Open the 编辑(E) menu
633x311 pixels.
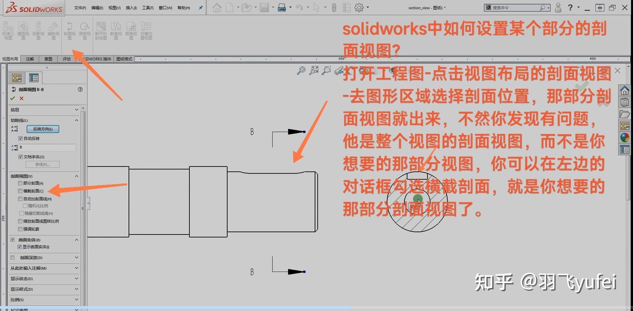[97, 8]
